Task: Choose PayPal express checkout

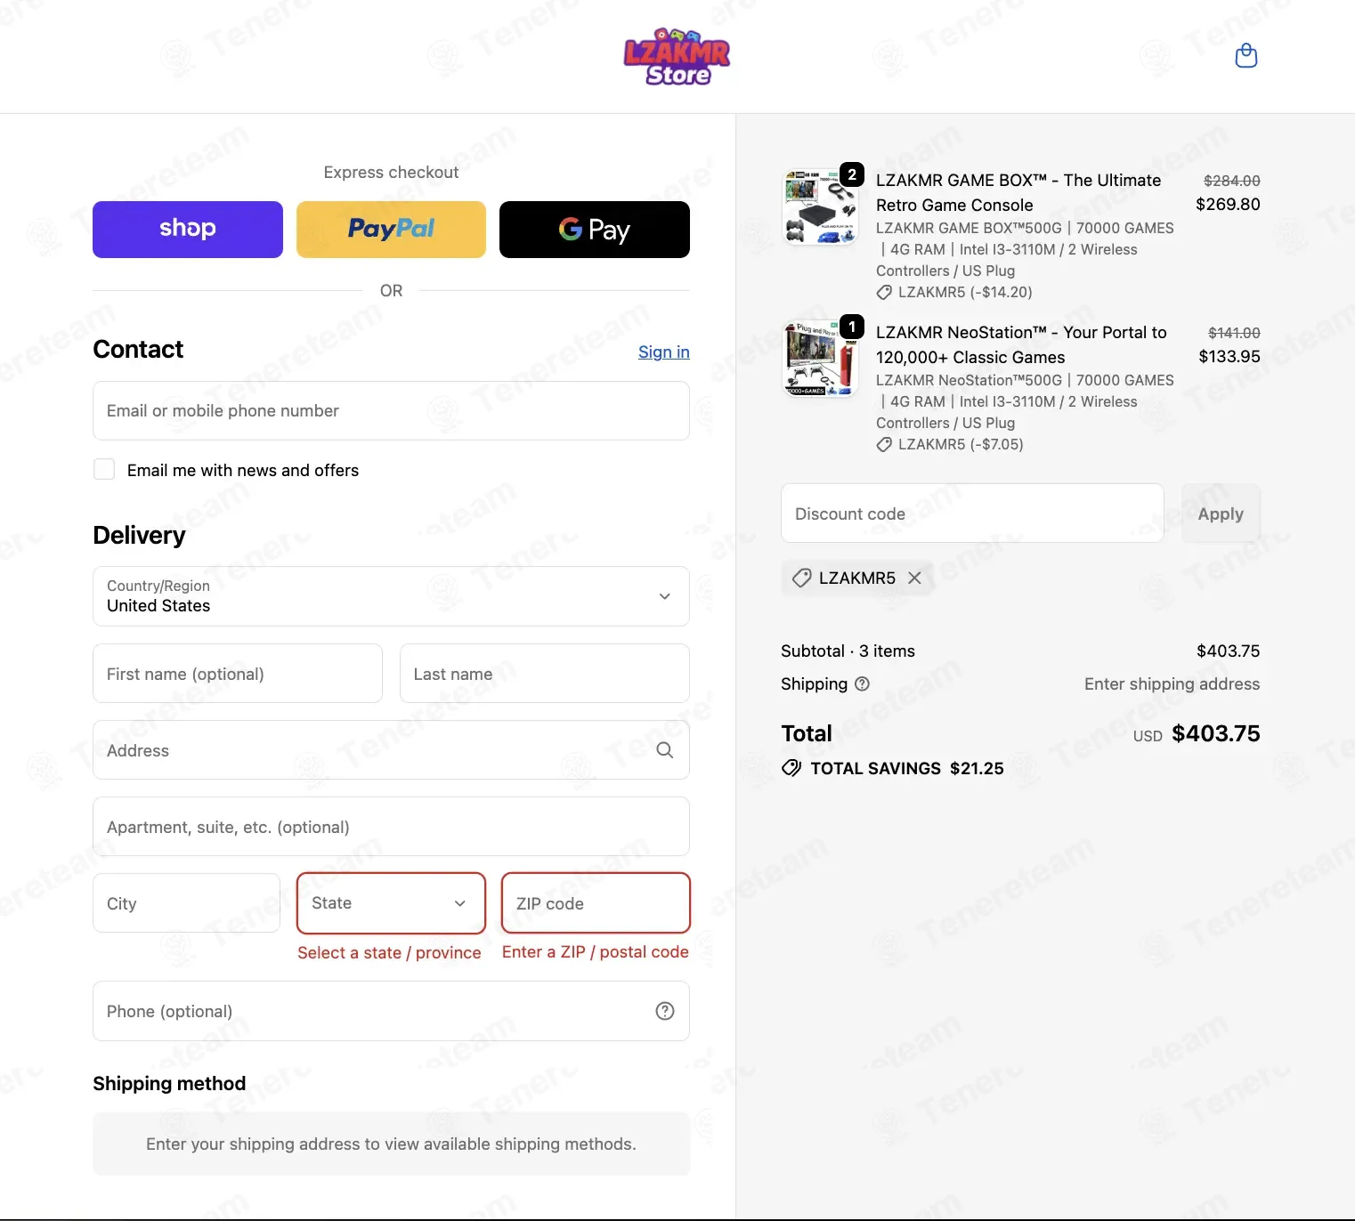Action: (x=391, y=230)
